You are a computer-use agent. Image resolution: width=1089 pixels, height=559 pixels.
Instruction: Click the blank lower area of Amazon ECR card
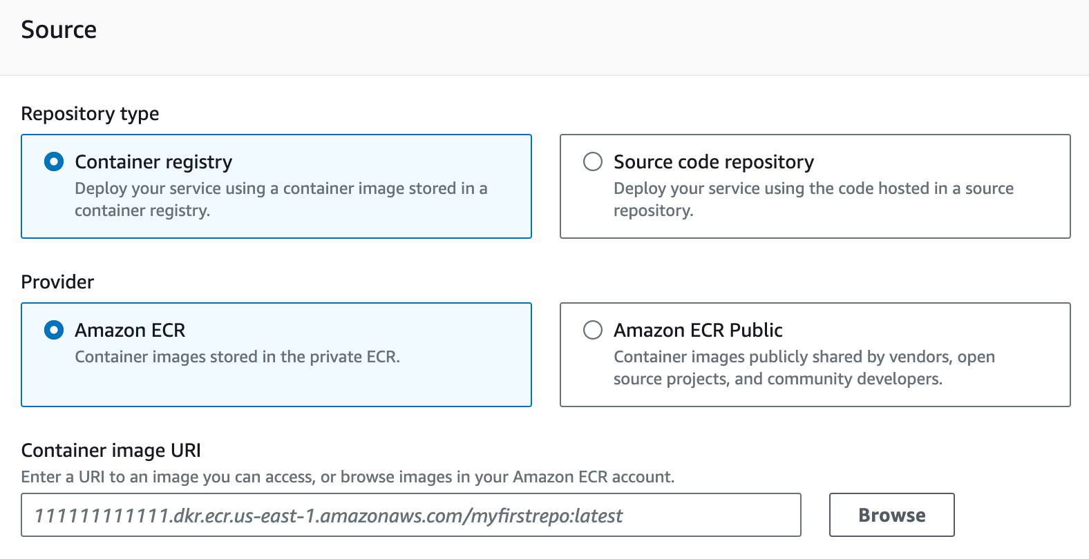coord(276,386)
